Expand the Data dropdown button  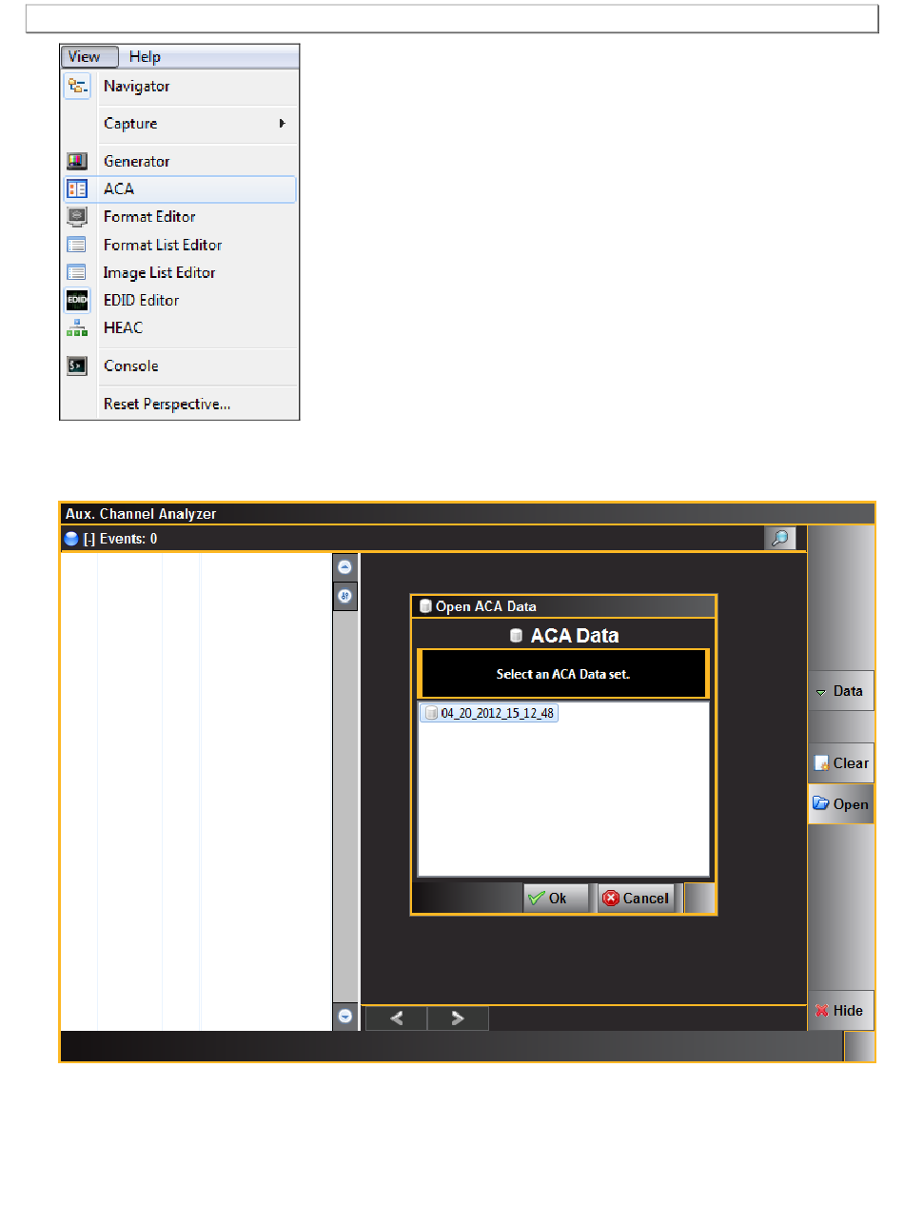point(840,691)
